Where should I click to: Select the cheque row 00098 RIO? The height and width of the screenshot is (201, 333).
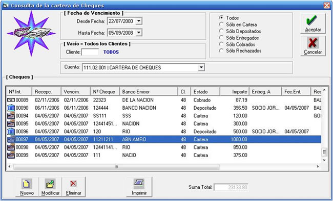coord(163,147)
